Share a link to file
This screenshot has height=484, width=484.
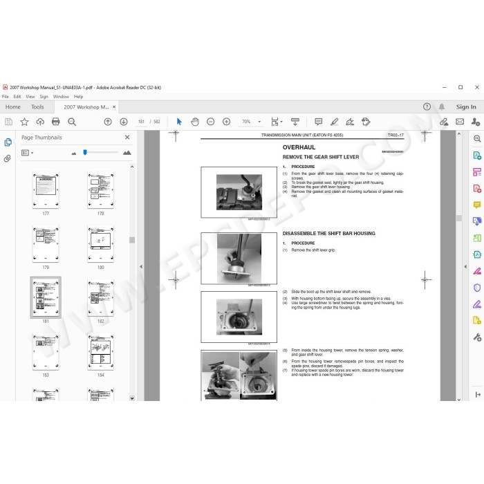click(x=444, y=122)
